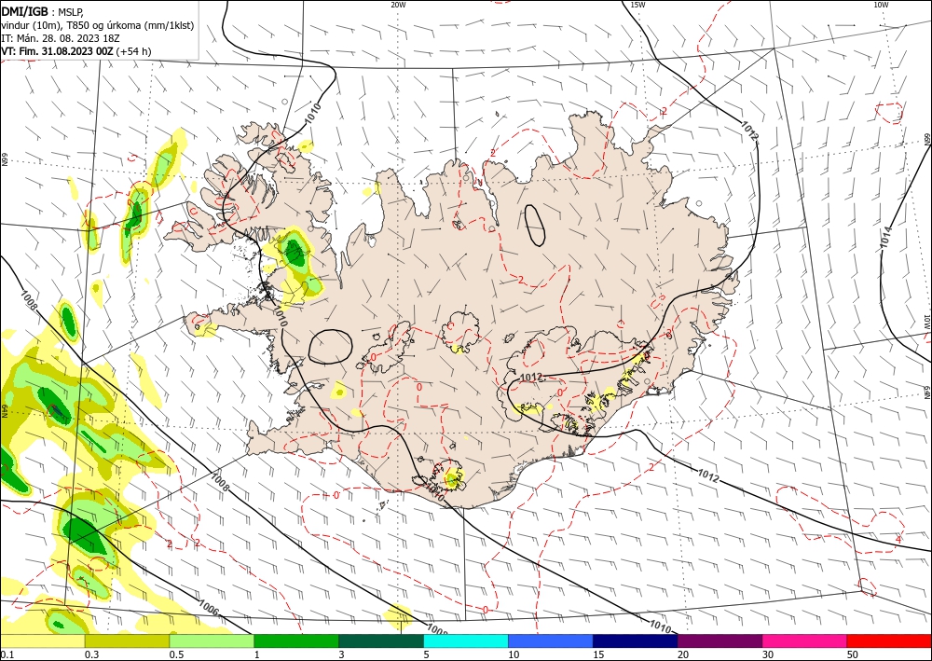
Task: Pick the light green 0.5–1 legend swatch
Action: coord(212,640)
